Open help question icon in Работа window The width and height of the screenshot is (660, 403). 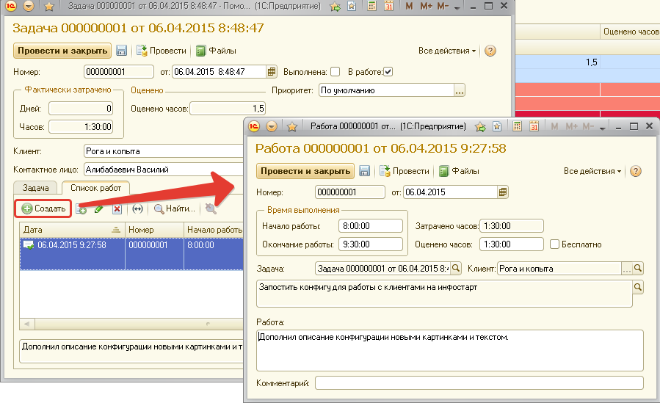pos(636,171)
